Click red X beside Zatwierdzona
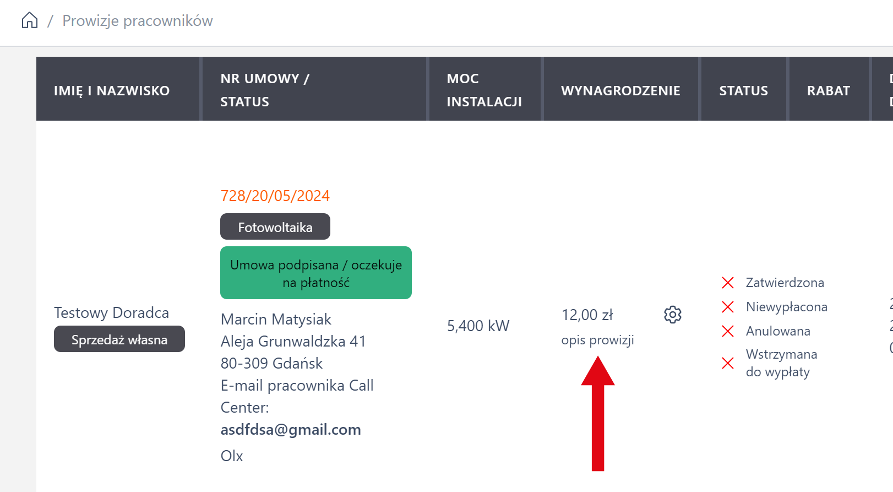 [x=727, y=283]
